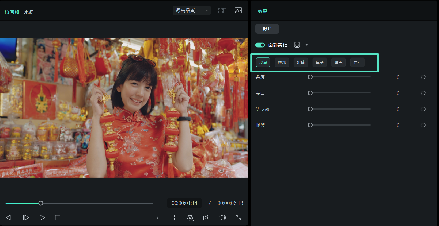The image size is (439, 226).
Task: Select the 影片 button
Action: tap(267, 29)
